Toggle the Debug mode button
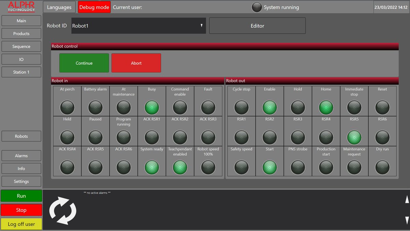 point(94,7)
